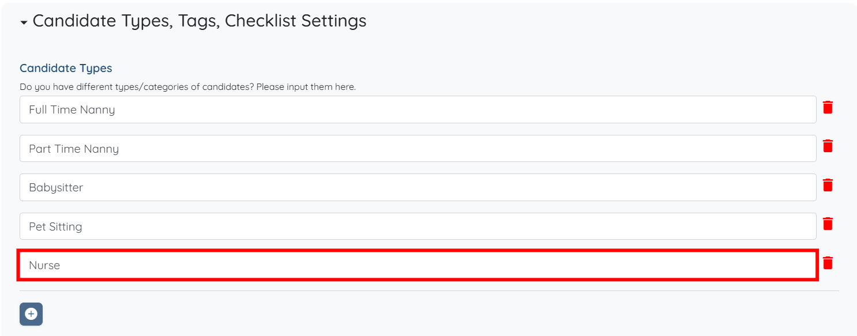Collapse section using the caret arrow
This screenshot has width=857, height=336.
tap(24, 22)
